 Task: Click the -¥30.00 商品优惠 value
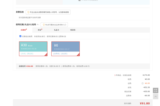tap(146, 91)
